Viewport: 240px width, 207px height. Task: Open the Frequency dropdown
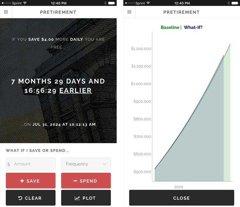point(86,164)
